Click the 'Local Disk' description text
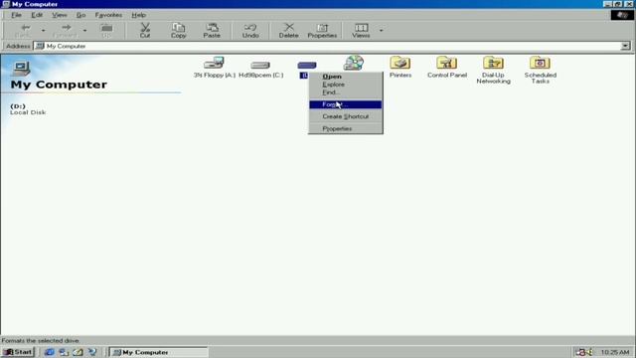 point(28,112)
